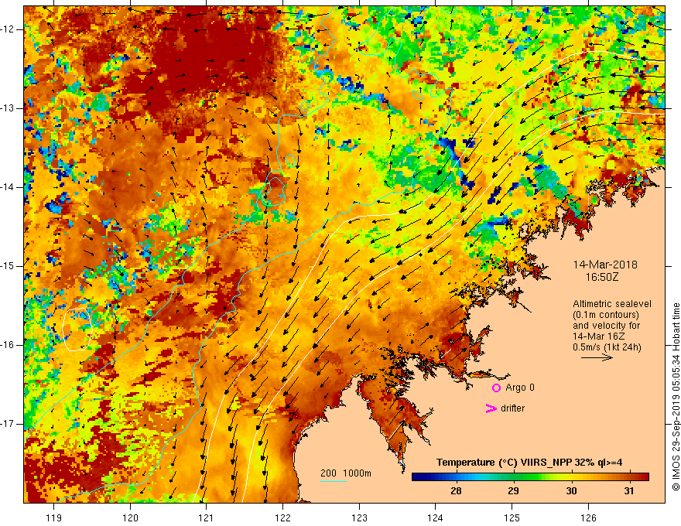Click the closed white sea-level contour loop

77,330
